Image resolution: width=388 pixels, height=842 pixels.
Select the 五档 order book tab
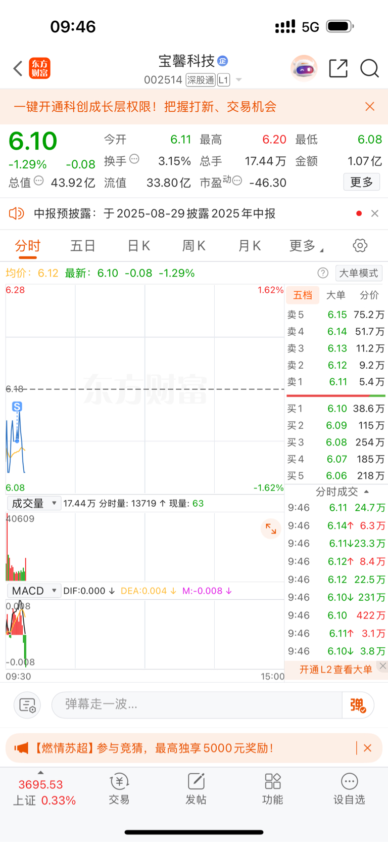point(303,295)
